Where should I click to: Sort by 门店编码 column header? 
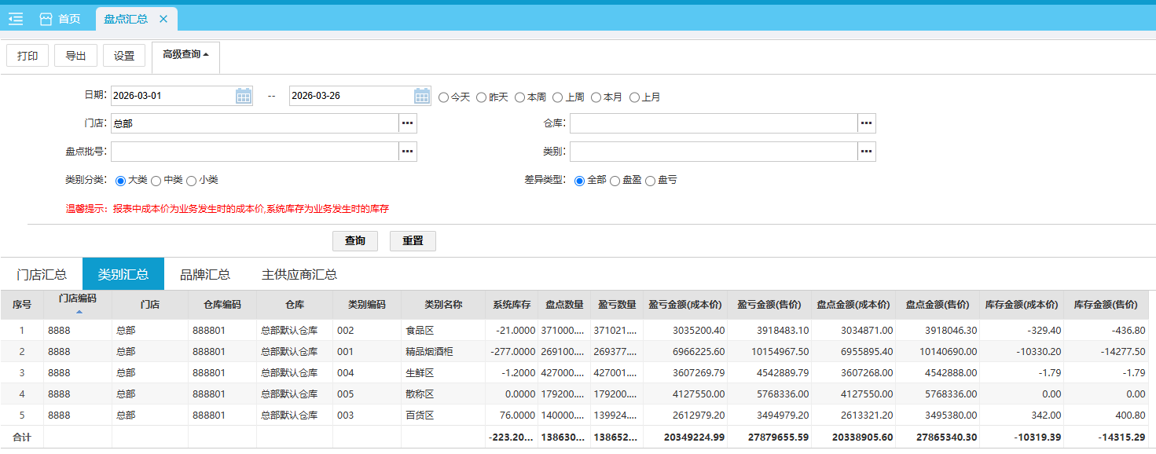point(77,299)
